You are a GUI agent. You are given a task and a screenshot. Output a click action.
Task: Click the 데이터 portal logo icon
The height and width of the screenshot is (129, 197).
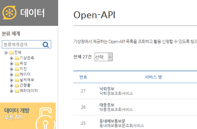[9, 13]
